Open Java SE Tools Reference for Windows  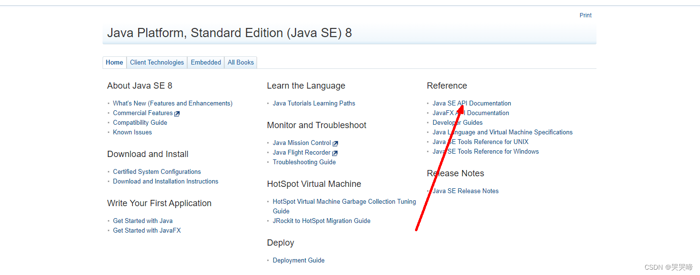point(486,152)
